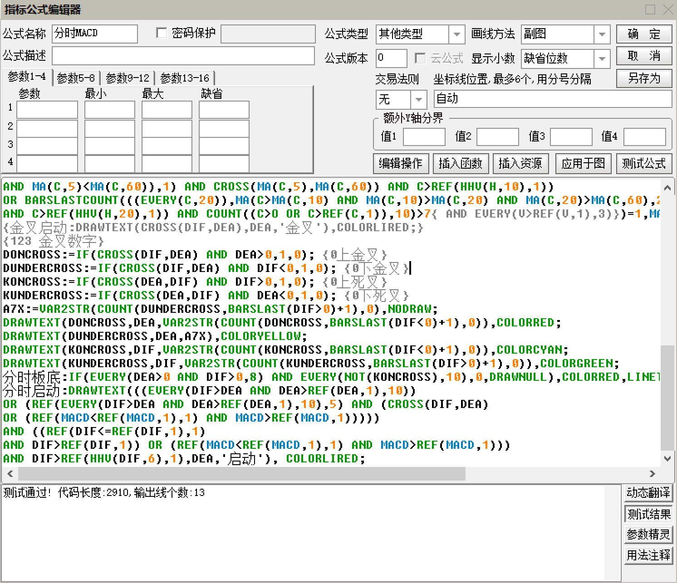Click the vertical scrollbar thumb in code editor
The height and width of the screenshot is (583, 677).
(667, 398)
